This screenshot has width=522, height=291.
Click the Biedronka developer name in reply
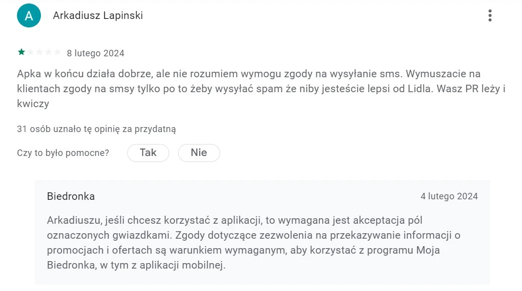(71, 196)
